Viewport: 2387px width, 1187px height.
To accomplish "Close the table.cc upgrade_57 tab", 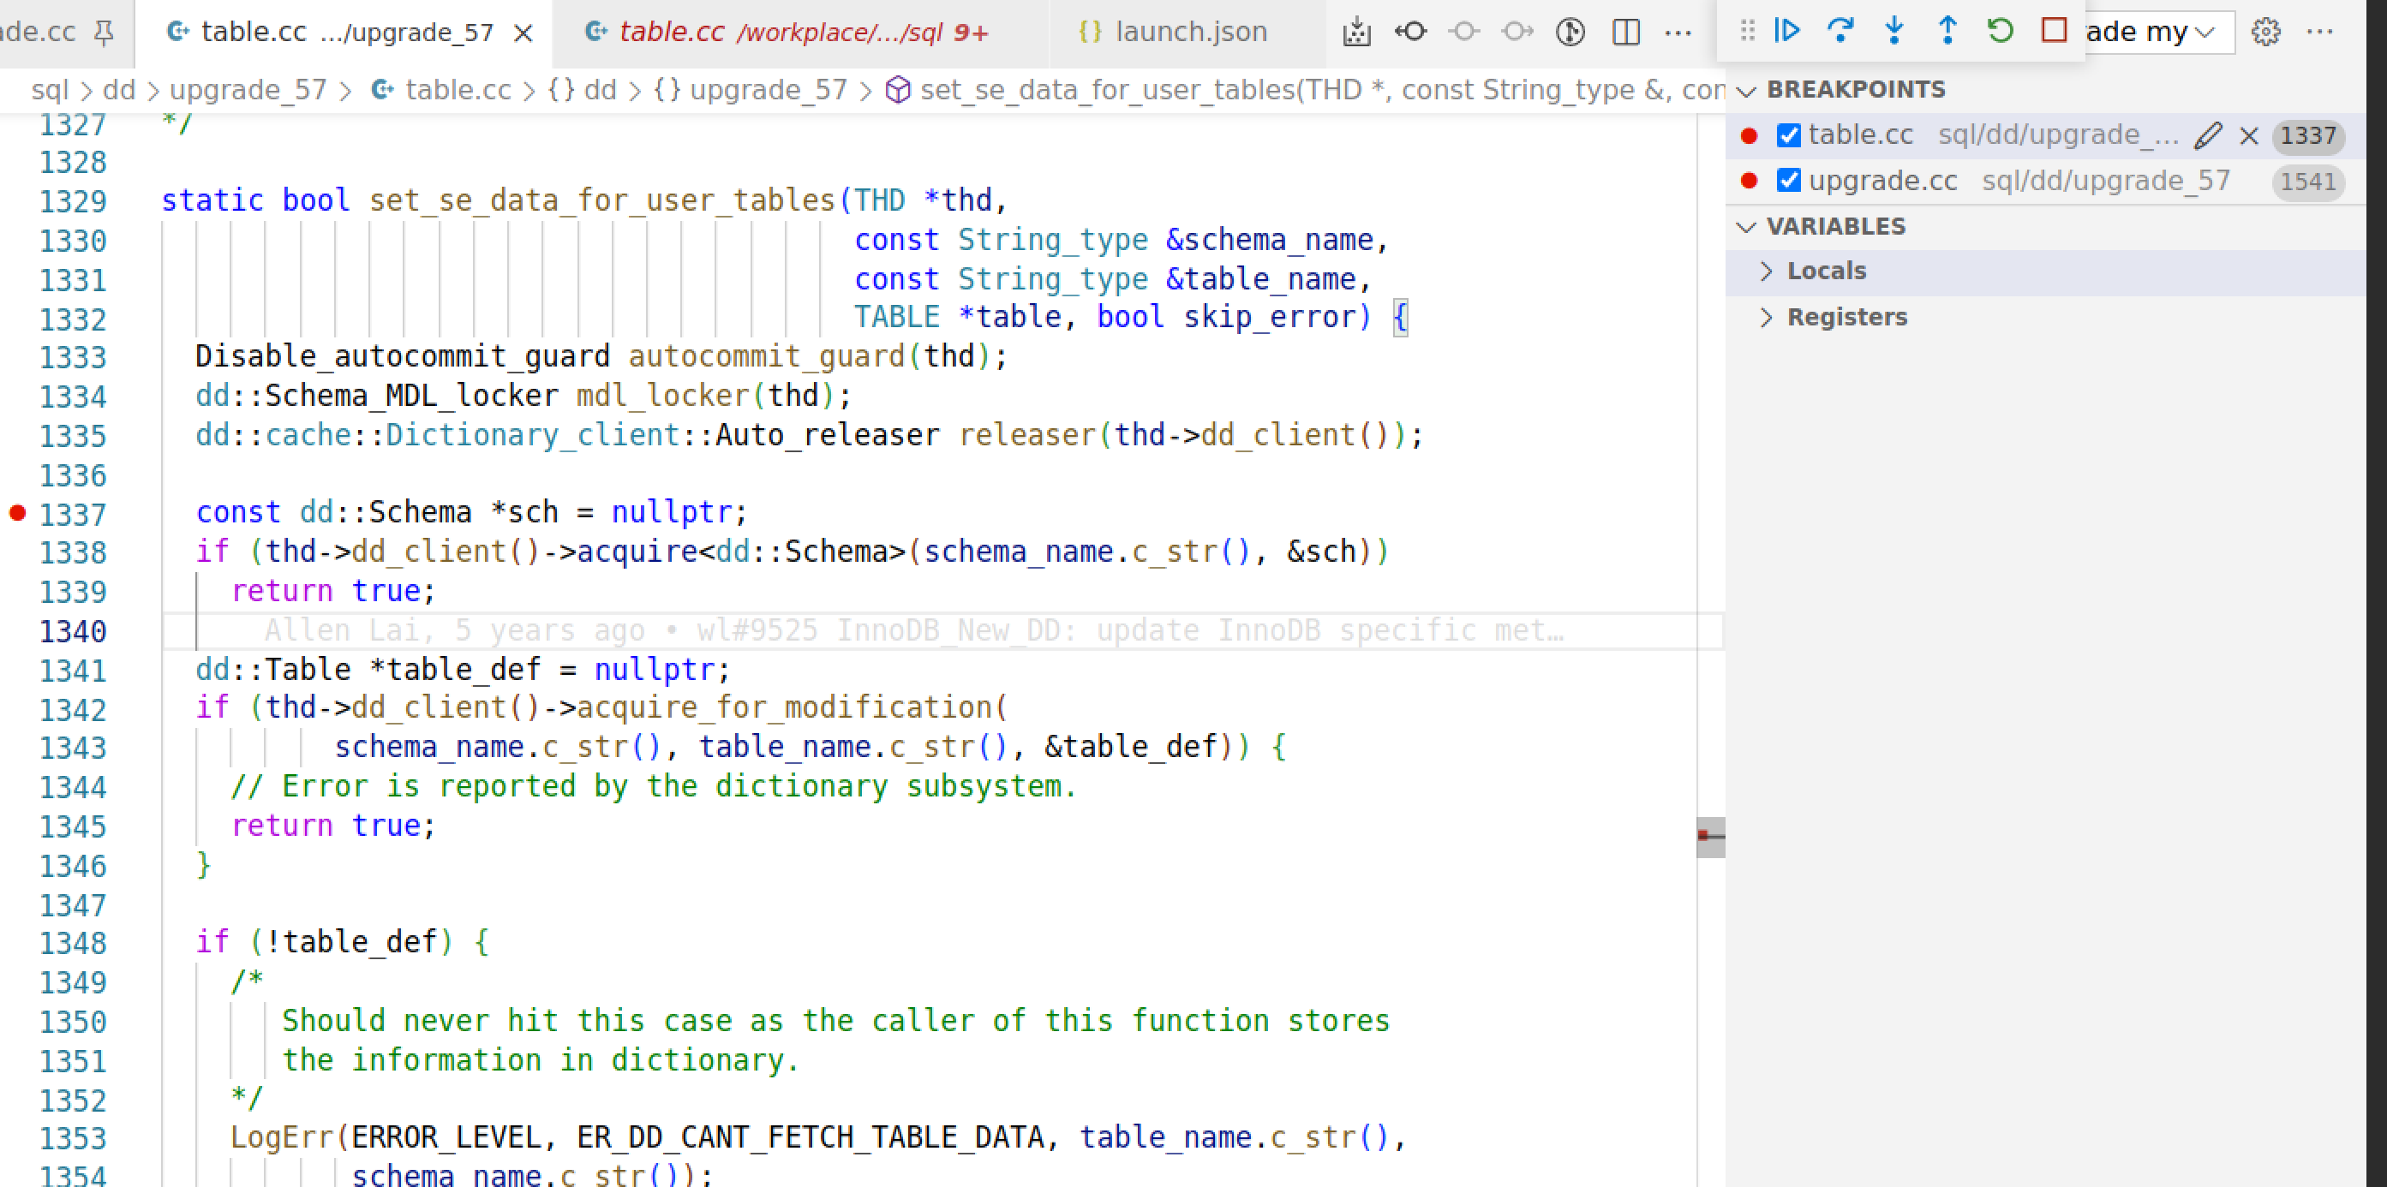I will (523, 33).
